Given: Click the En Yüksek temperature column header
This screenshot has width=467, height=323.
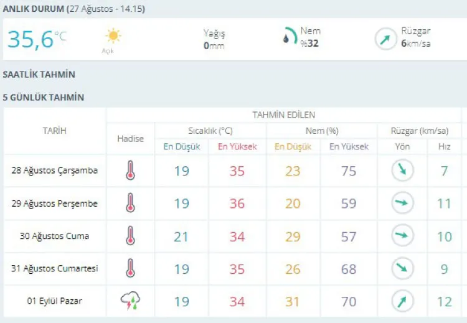Looking at the screenshot, I should pos(237,147).
